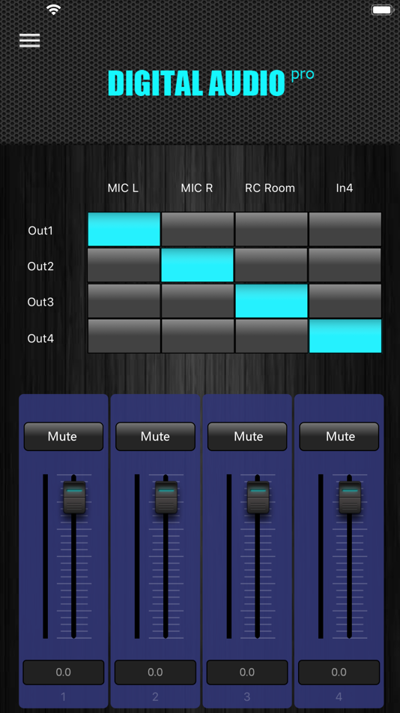Toggle RC Room routing to Out3
Image resolution: width=400 pixels, height=713 pixels.
[x=271, y=301]
